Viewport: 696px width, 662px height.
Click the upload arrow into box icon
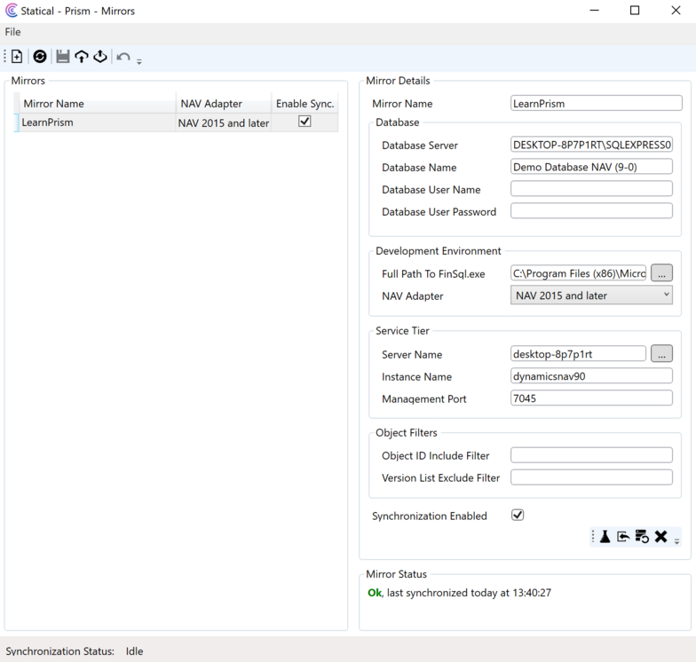82,57
